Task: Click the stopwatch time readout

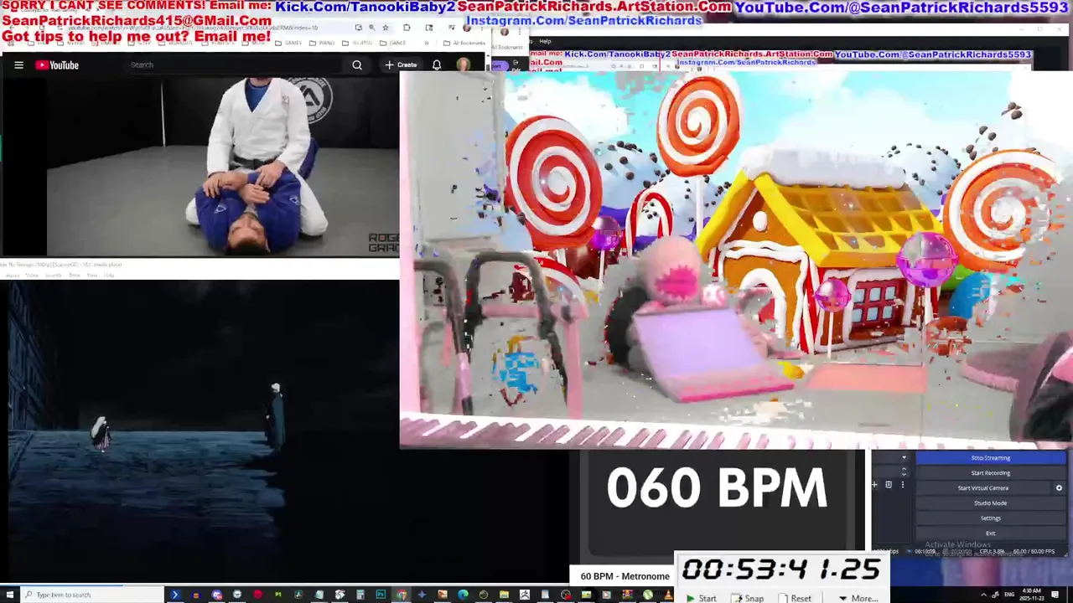Action: click(781, 569)
